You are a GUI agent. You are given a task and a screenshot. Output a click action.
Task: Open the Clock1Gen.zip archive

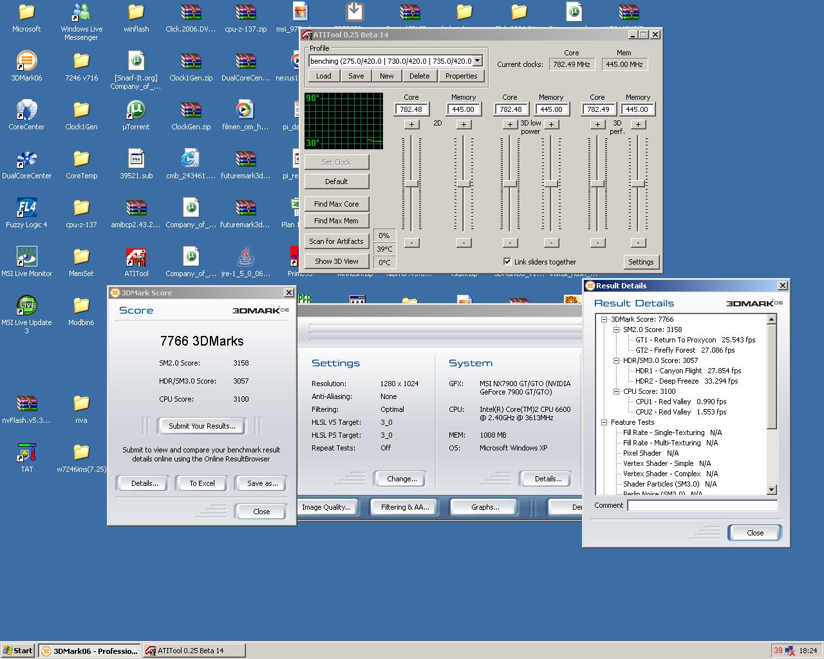click(x=191, y=66)
